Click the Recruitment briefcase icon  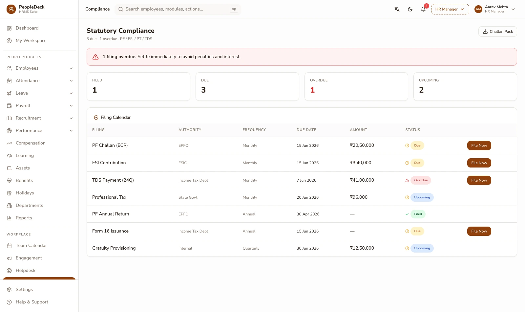pyautogui.click(x=9, y=118)
